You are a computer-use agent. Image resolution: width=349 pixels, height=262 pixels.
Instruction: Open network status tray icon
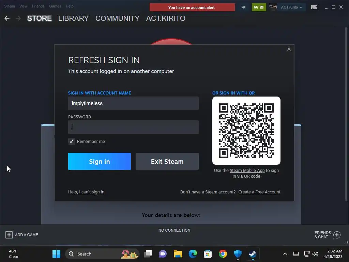(307, 254)
